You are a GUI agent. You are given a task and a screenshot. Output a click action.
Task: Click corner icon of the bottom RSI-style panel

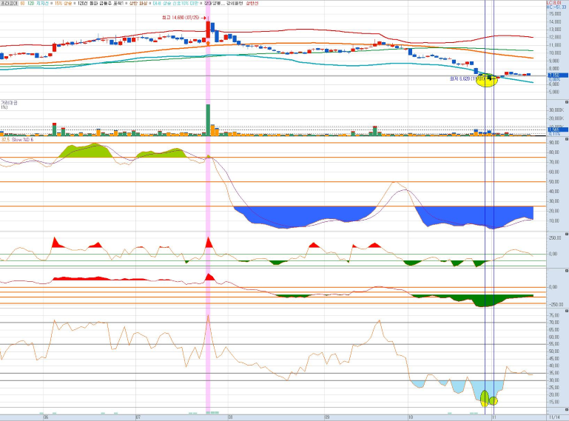pyautogui.click(x=567, y=311)
